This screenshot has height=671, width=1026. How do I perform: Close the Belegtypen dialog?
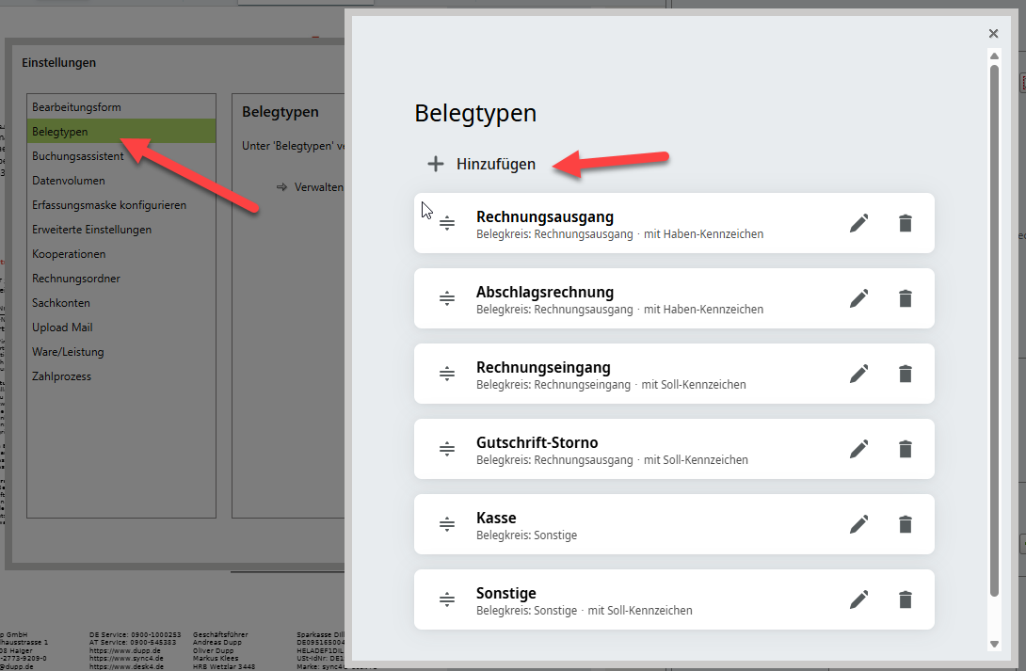993,34
